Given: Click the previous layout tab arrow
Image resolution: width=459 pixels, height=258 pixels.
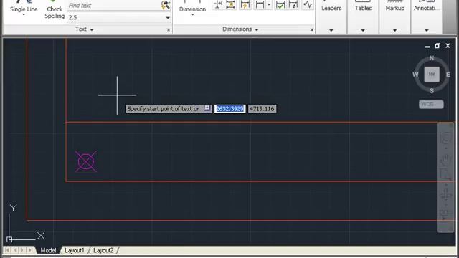Looking at the screenshot, I should click(x=15, y=250).
